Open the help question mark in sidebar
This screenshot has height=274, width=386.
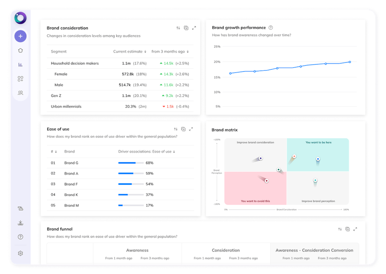coord(20,237)
